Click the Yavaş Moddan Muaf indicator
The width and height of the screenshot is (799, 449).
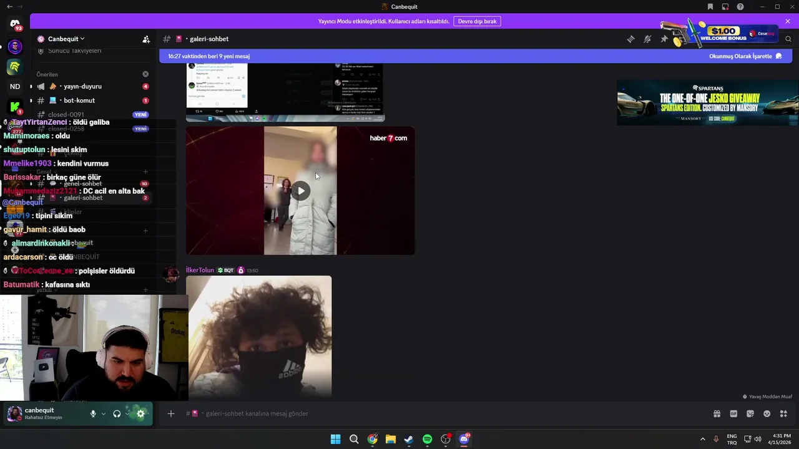pyautogui.click(x=767, y=397)
